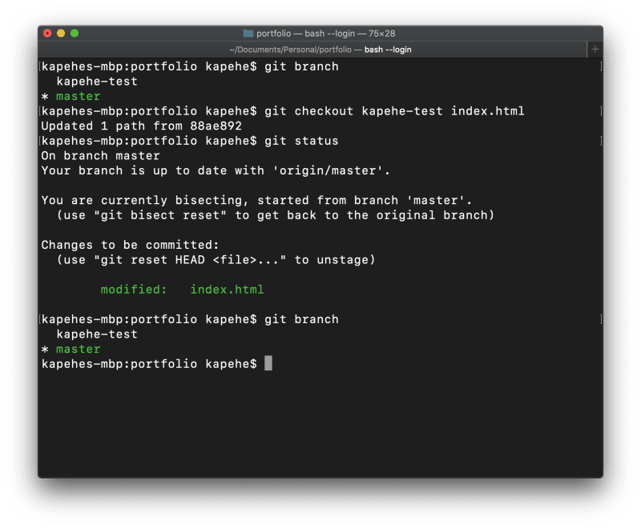641x528 pixels.
Task: Minimize the terminal with yellow button
Action: [61, 34]
